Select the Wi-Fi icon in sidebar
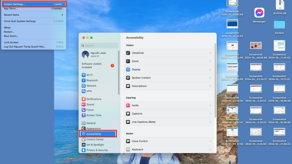Viewport: 292px width, 164px height. [84, 75]
